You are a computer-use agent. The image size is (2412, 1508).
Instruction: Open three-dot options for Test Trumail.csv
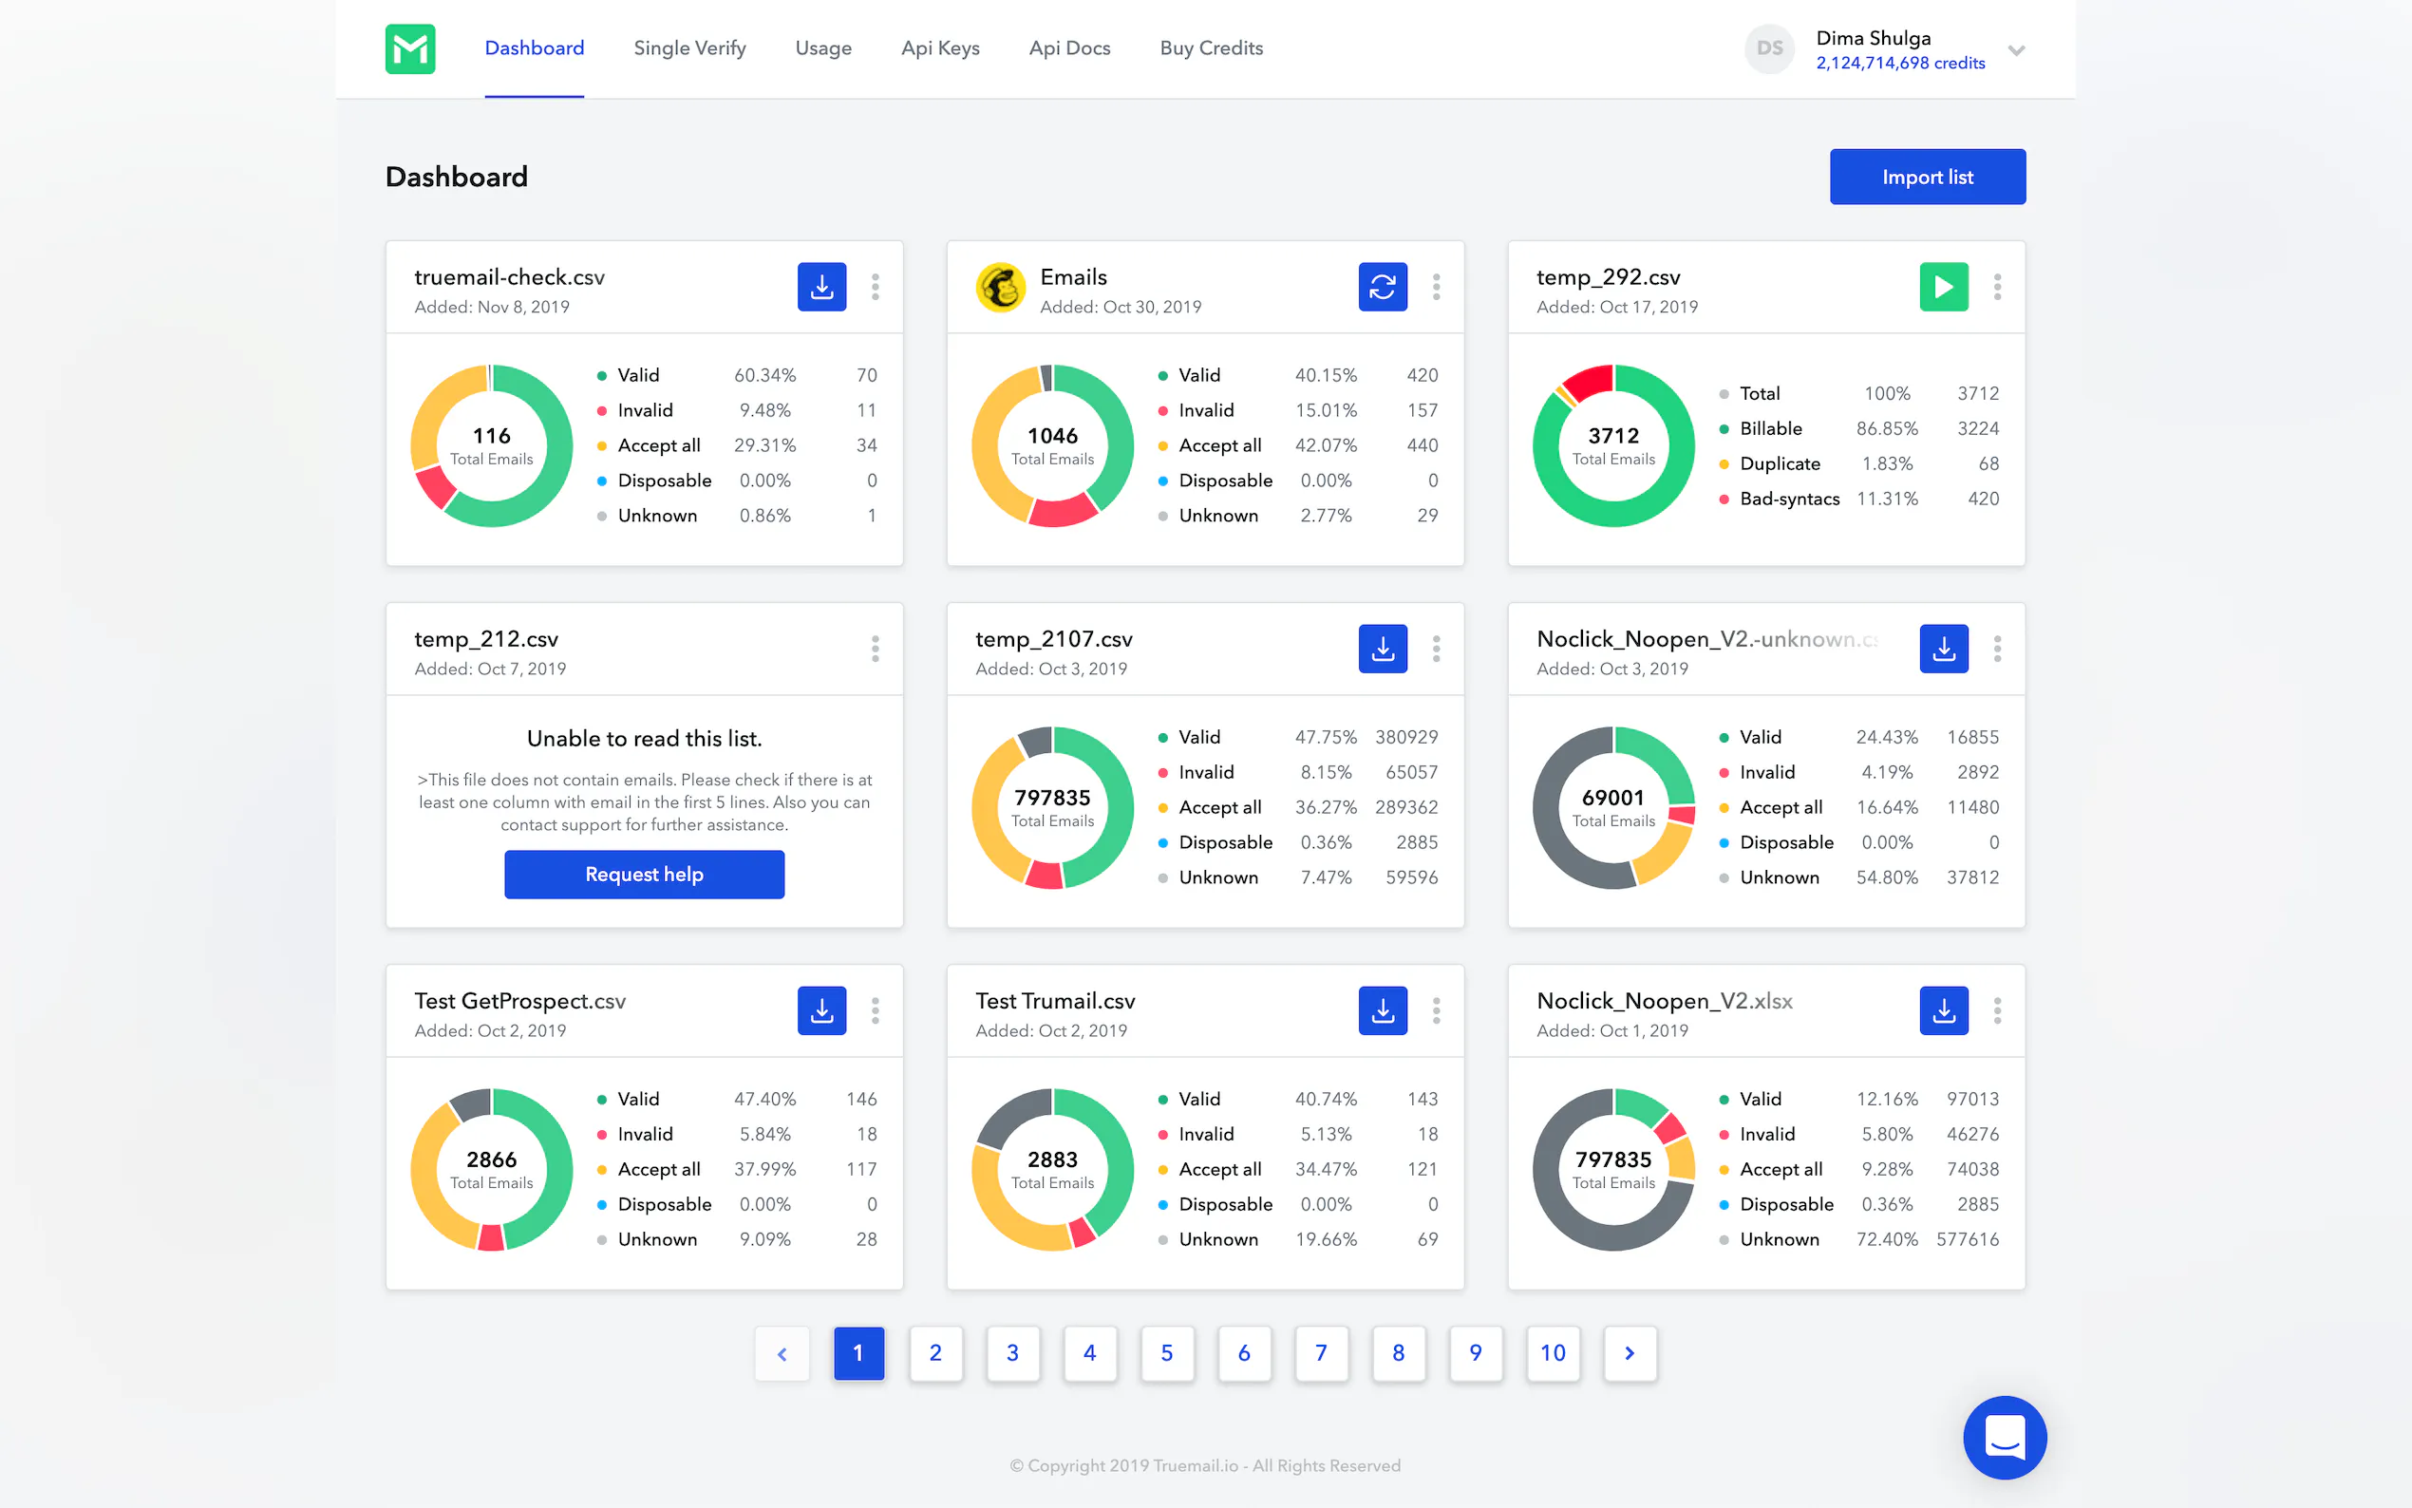(x=1436, y=1011)
